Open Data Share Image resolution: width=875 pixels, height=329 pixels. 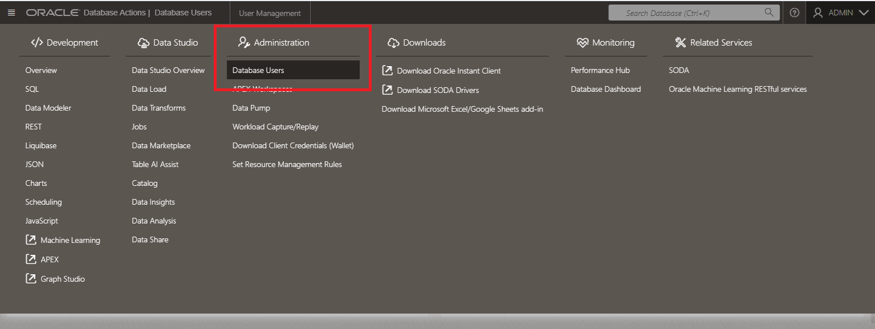[x=150, y=239]
